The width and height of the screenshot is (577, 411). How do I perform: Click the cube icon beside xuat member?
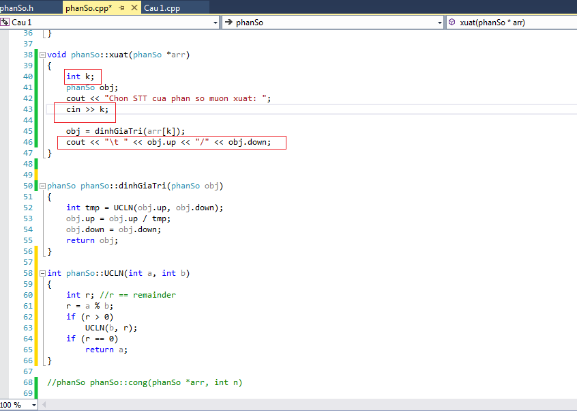453,23
